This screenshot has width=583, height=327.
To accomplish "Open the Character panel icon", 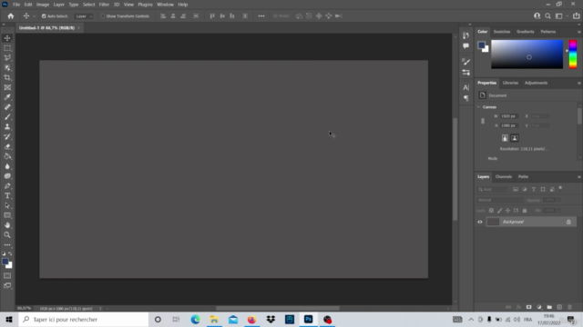I will click(465, 87).
